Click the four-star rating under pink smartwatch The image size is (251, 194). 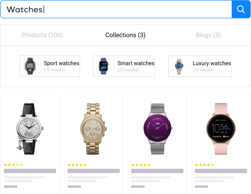pyautogui.click(x=205, y=165)
